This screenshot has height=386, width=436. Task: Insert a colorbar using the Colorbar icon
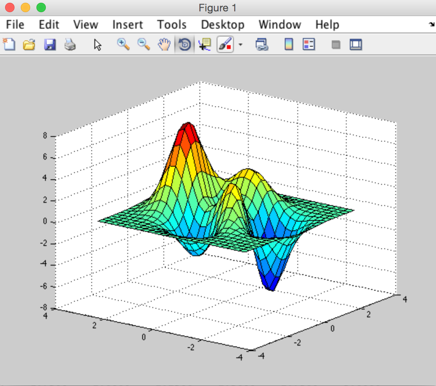click(289, 45)
